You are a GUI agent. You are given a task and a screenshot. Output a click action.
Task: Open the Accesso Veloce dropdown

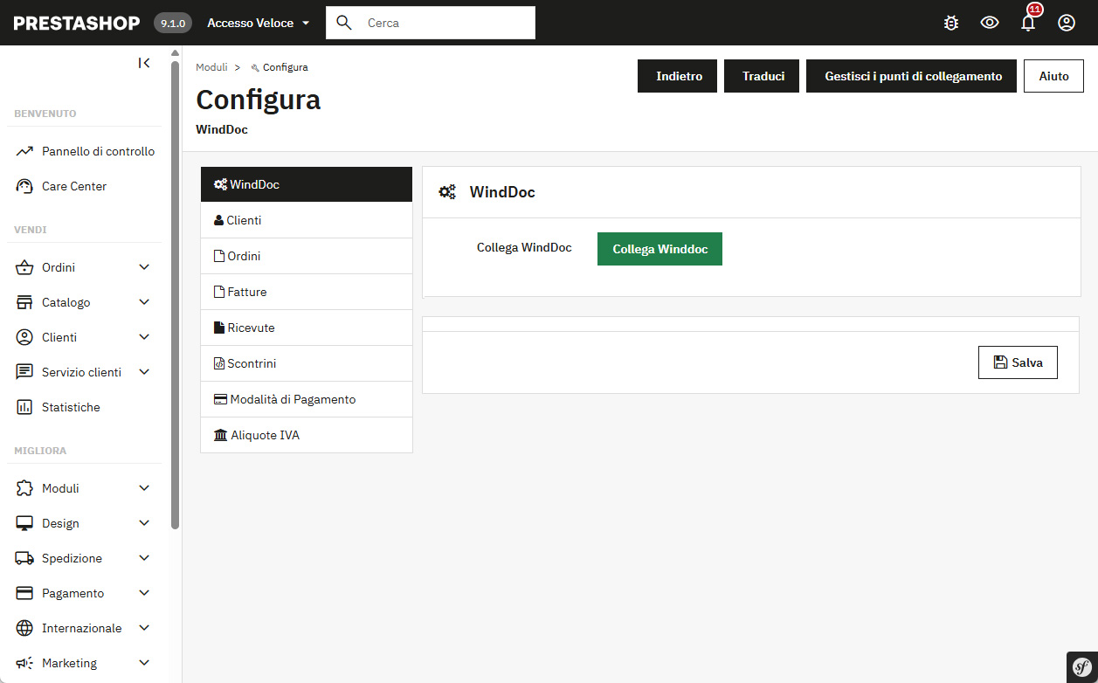click(x=259, y=24)
